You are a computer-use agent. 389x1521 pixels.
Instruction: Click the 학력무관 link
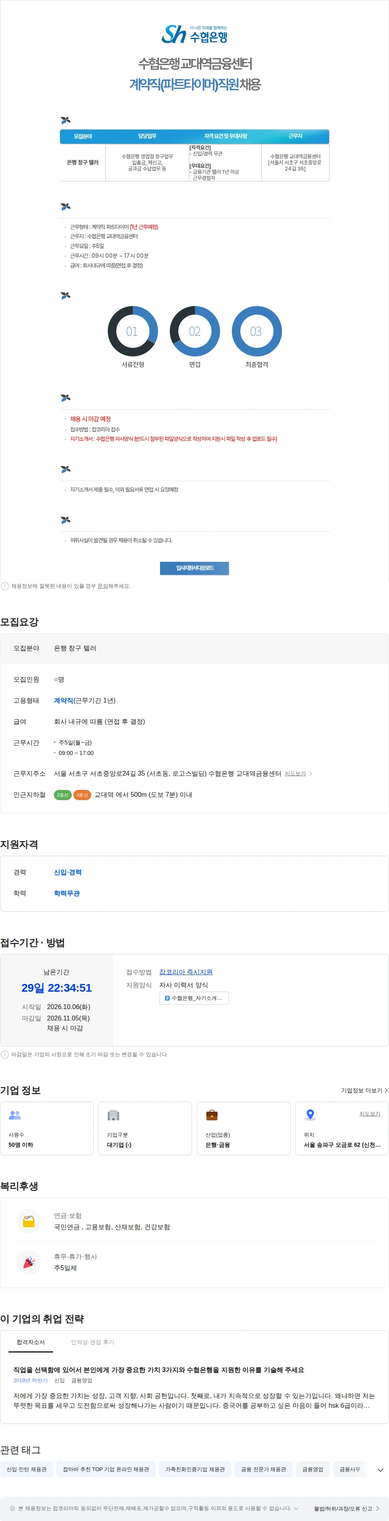(66, 893)
